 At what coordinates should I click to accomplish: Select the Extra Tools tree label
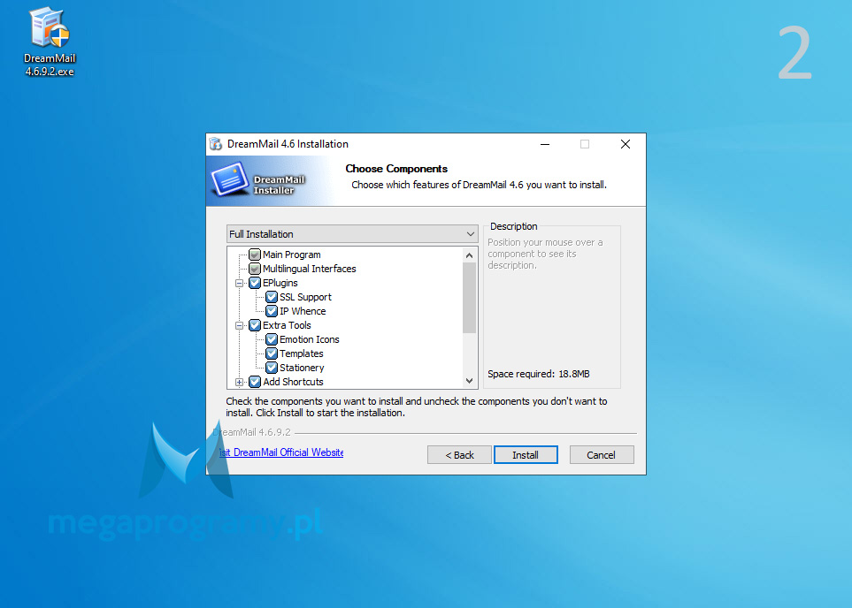287,325
